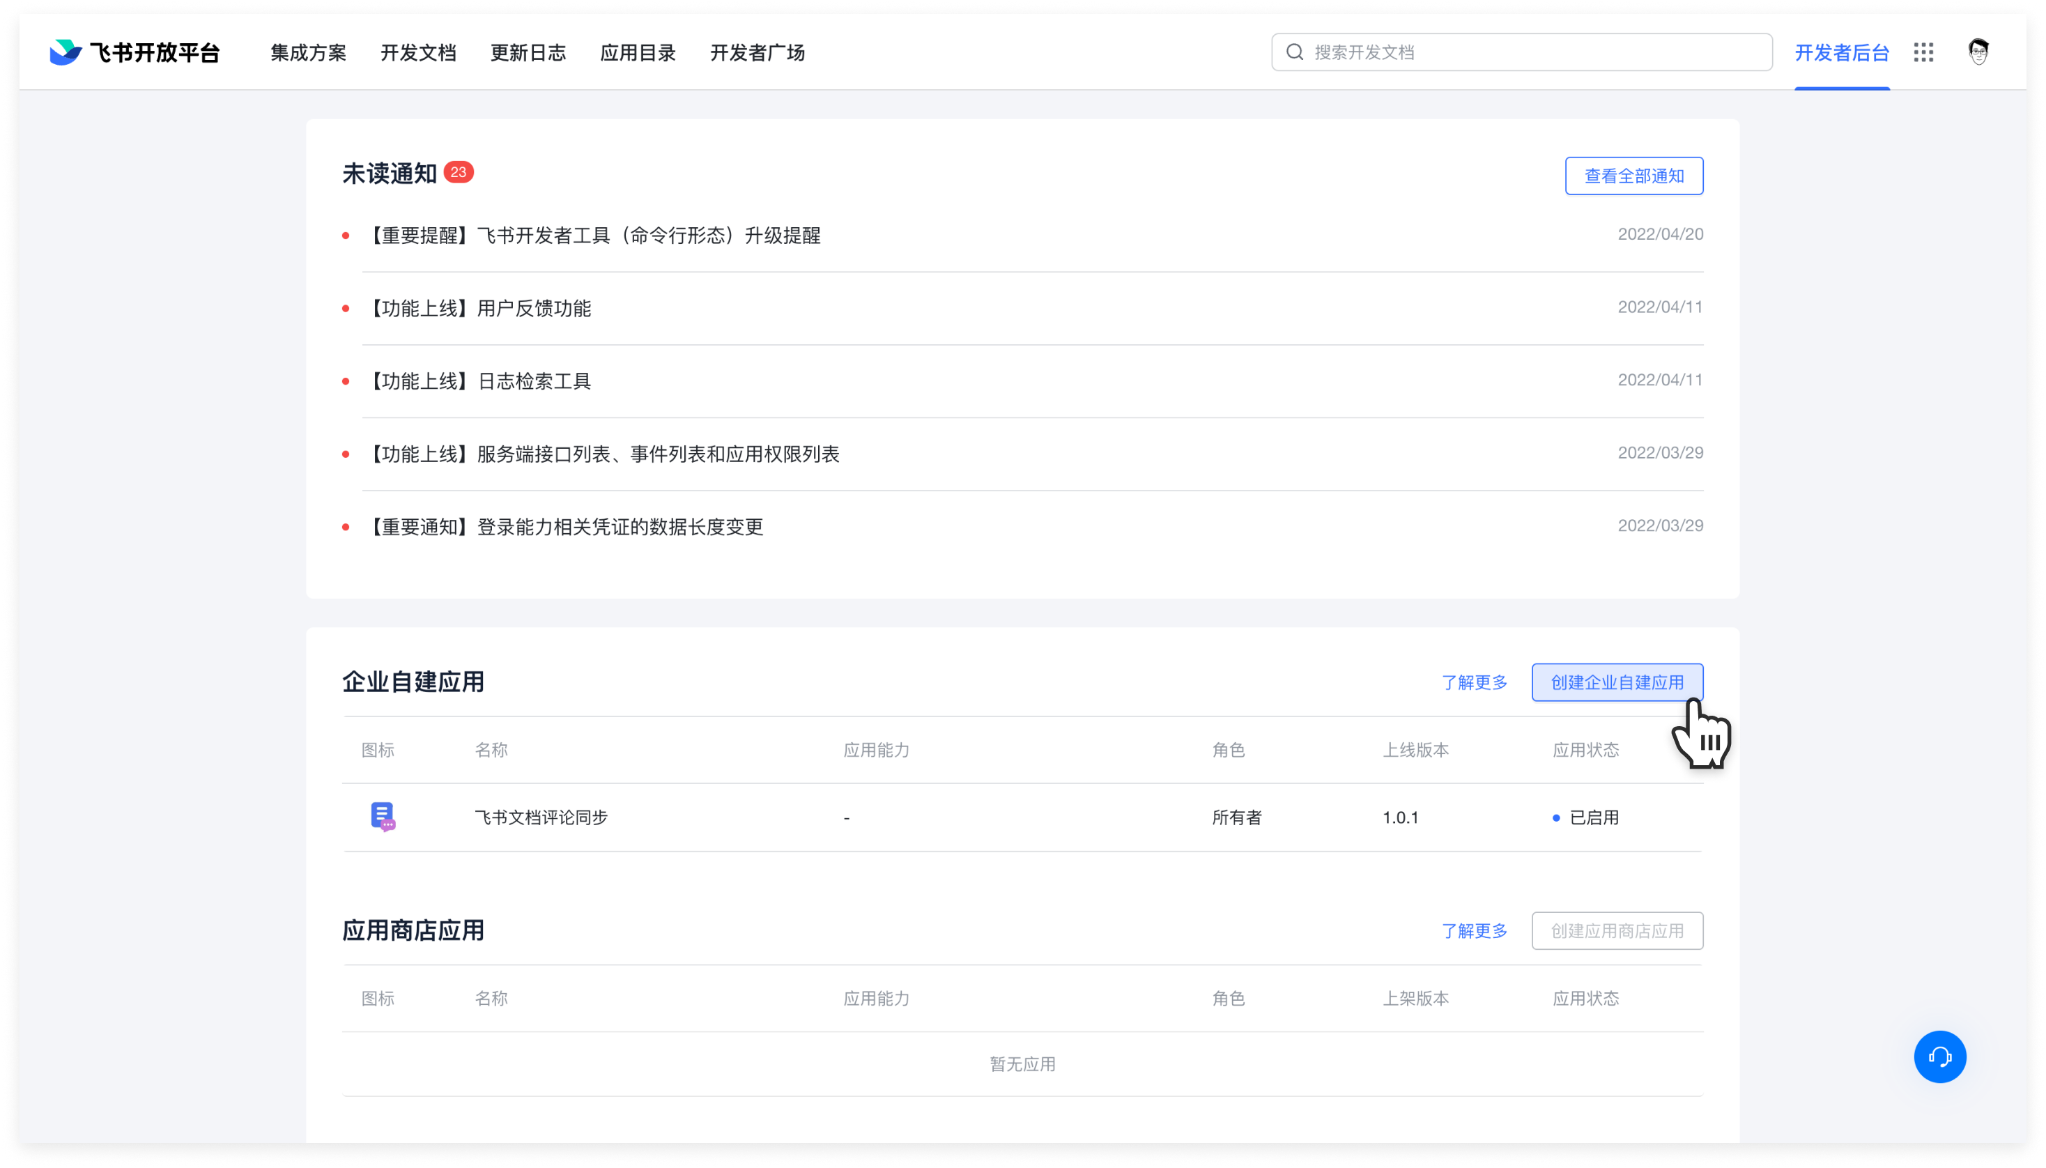Open 更新日志 in the top navigation

coord(528,53)
